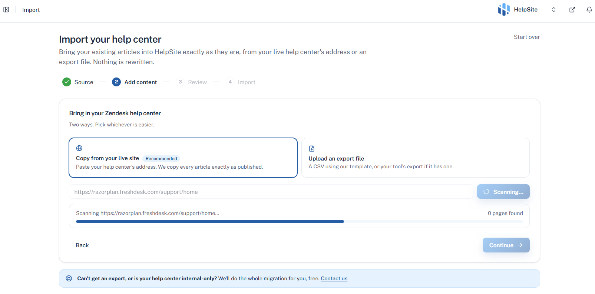The image size is (595, 294).
Task: Click the green Source checkmark icon
Action: pyautogui.click(x=67, y=82)
